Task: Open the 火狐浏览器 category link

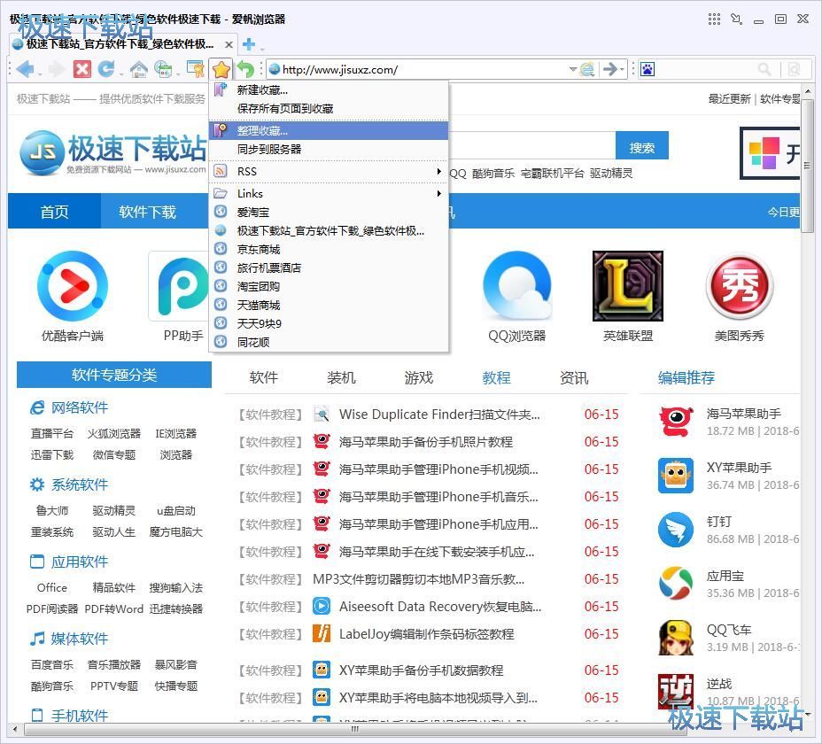Action: [113, 434]
